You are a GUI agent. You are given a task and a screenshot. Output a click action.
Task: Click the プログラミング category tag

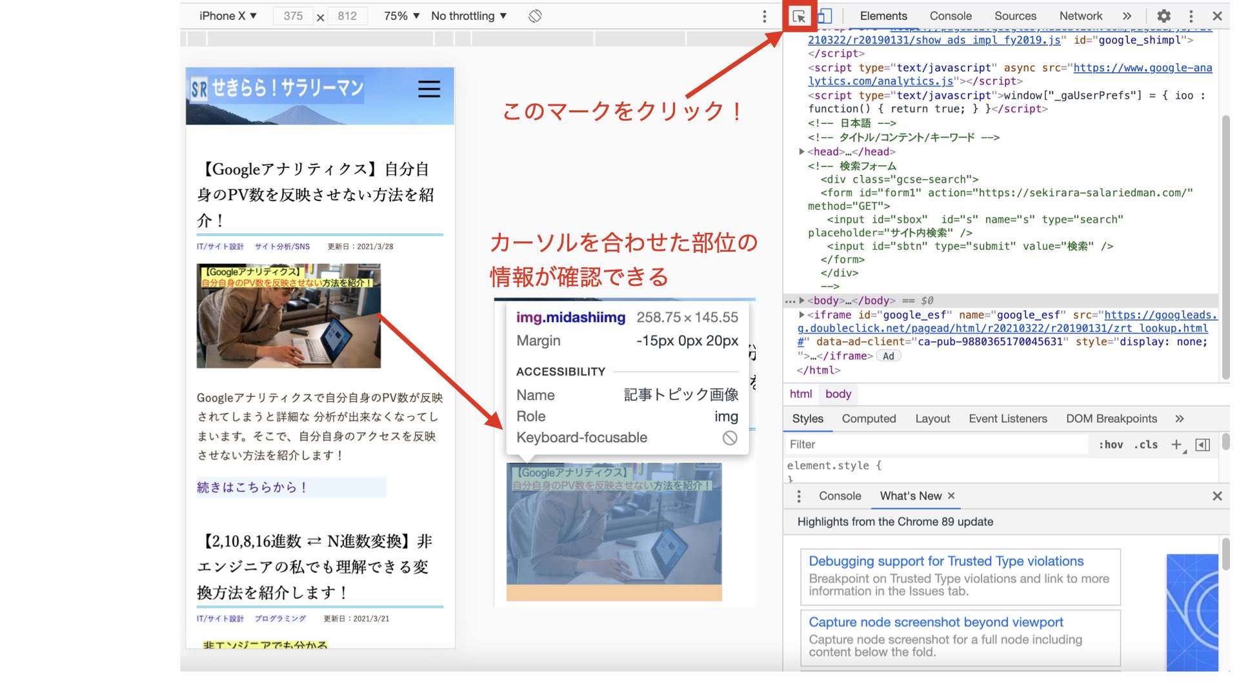pos(280,619)
